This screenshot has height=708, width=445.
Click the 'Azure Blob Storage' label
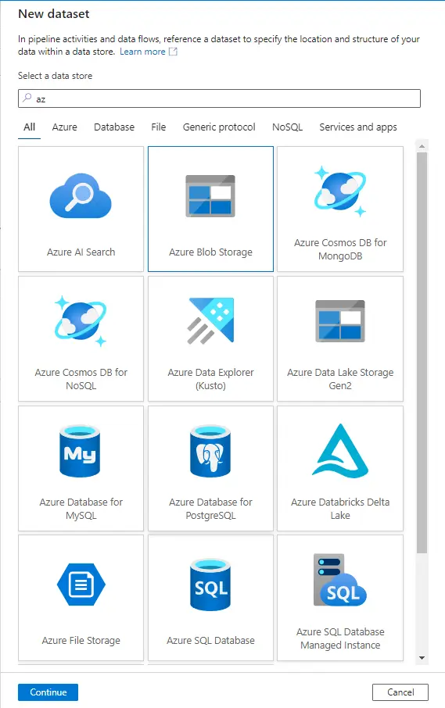(210, 252)
